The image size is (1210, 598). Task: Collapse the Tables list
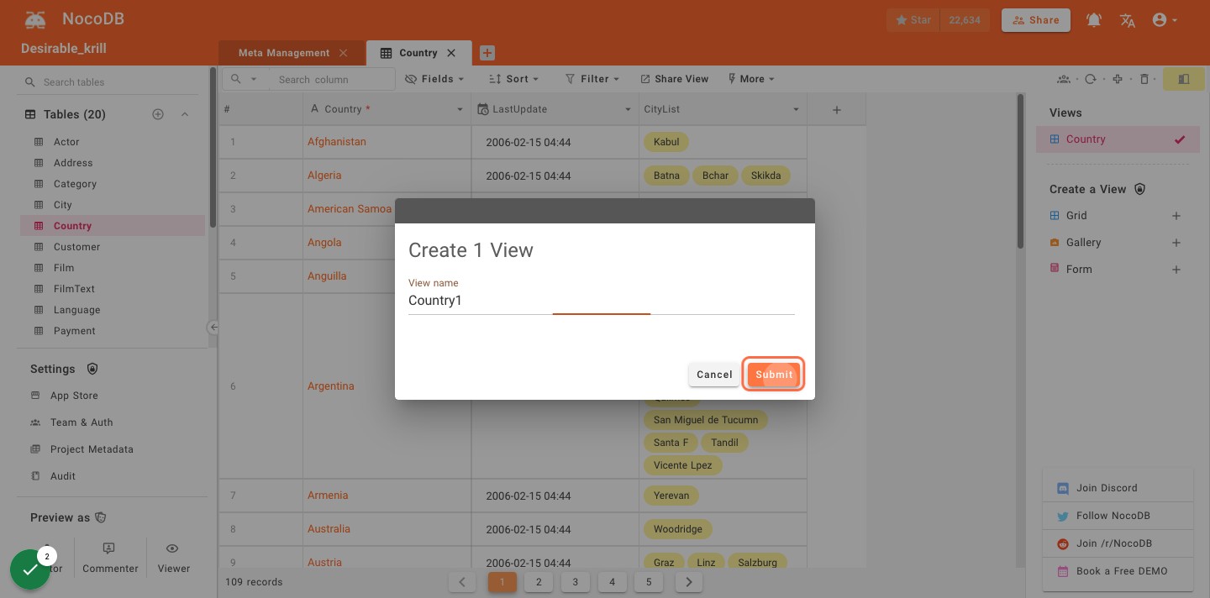pos(185,114)
